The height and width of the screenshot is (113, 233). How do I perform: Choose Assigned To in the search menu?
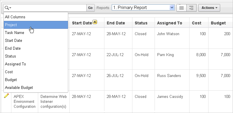(36, 64)
